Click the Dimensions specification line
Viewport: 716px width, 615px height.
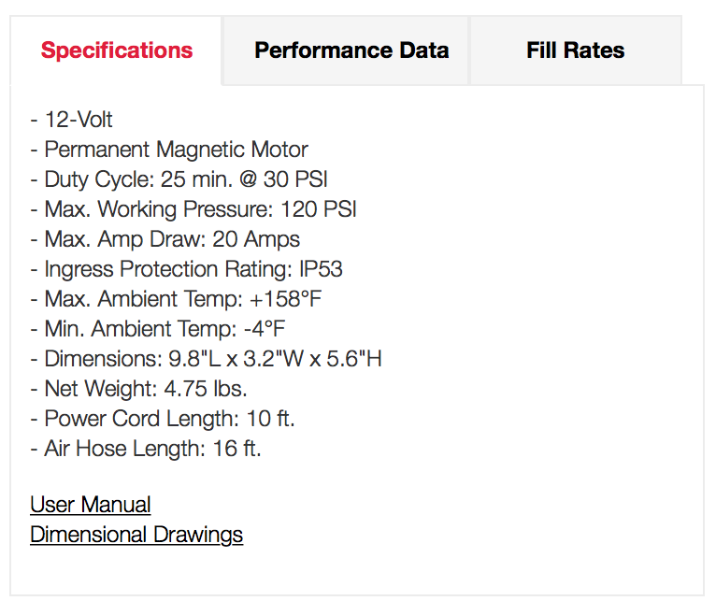point(206,359)
